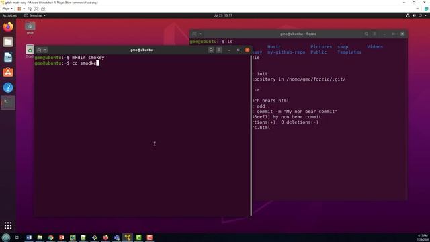This screenshot has width=430, height=242.
Task: Open Firefox from the Ubuntu dock
Action: (8, 27)
